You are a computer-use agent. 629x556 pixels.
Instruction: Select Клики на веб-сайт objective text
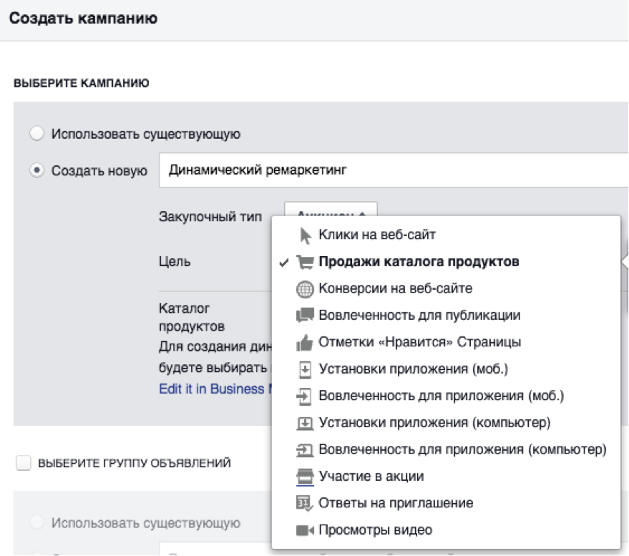[x=377, y=235]
